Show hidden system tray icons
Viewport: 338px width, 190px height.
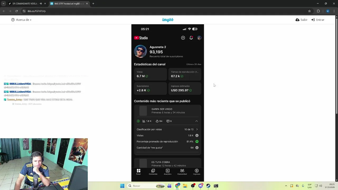pyautogui.click(x=286, y=186)
